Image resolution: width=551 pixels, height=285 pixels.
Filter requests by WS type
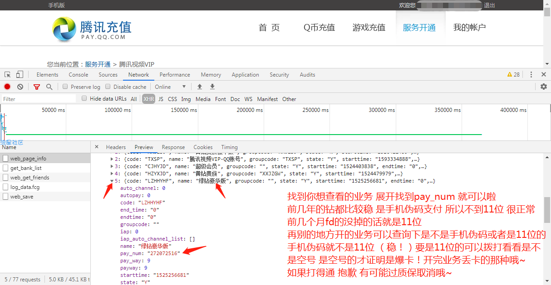(248, 99)
